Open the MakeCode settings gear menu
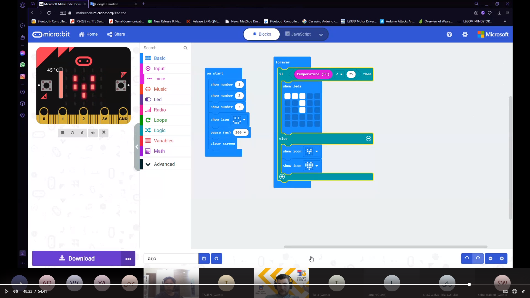Screen dimensions: 530x298 tap(465, 34)
